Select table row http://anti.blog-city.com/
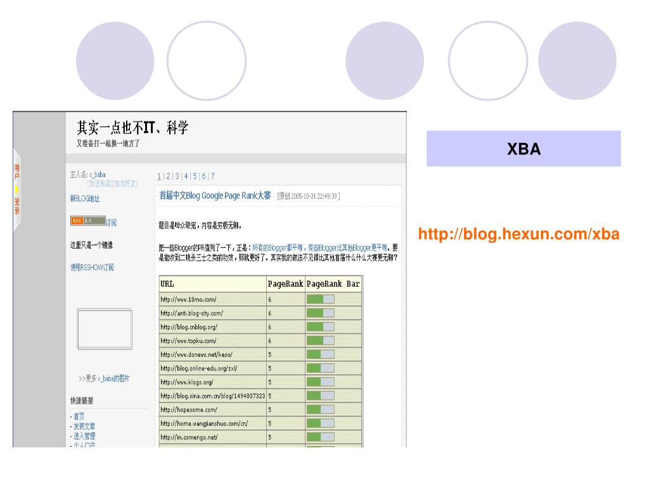This screenshot has height=486, width=649. [x=260, y=313]
